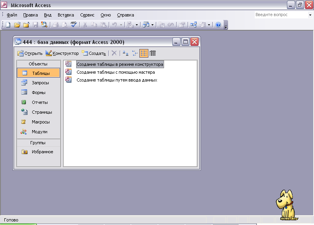Screen dimensions: 314x225
Task: Click the data-entry table creation icon
Action: point(68,80)
